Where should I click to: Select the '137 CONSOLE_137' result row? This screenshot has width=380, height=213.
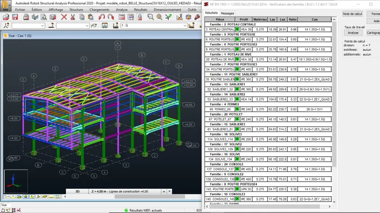pos(268,169)
